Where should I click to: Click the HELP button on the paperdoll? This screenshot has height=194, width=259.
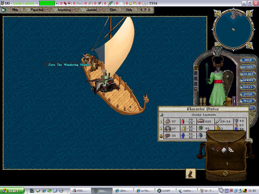pos(248,60)
